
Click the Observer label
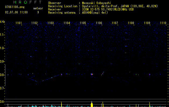tap(55, 3)
